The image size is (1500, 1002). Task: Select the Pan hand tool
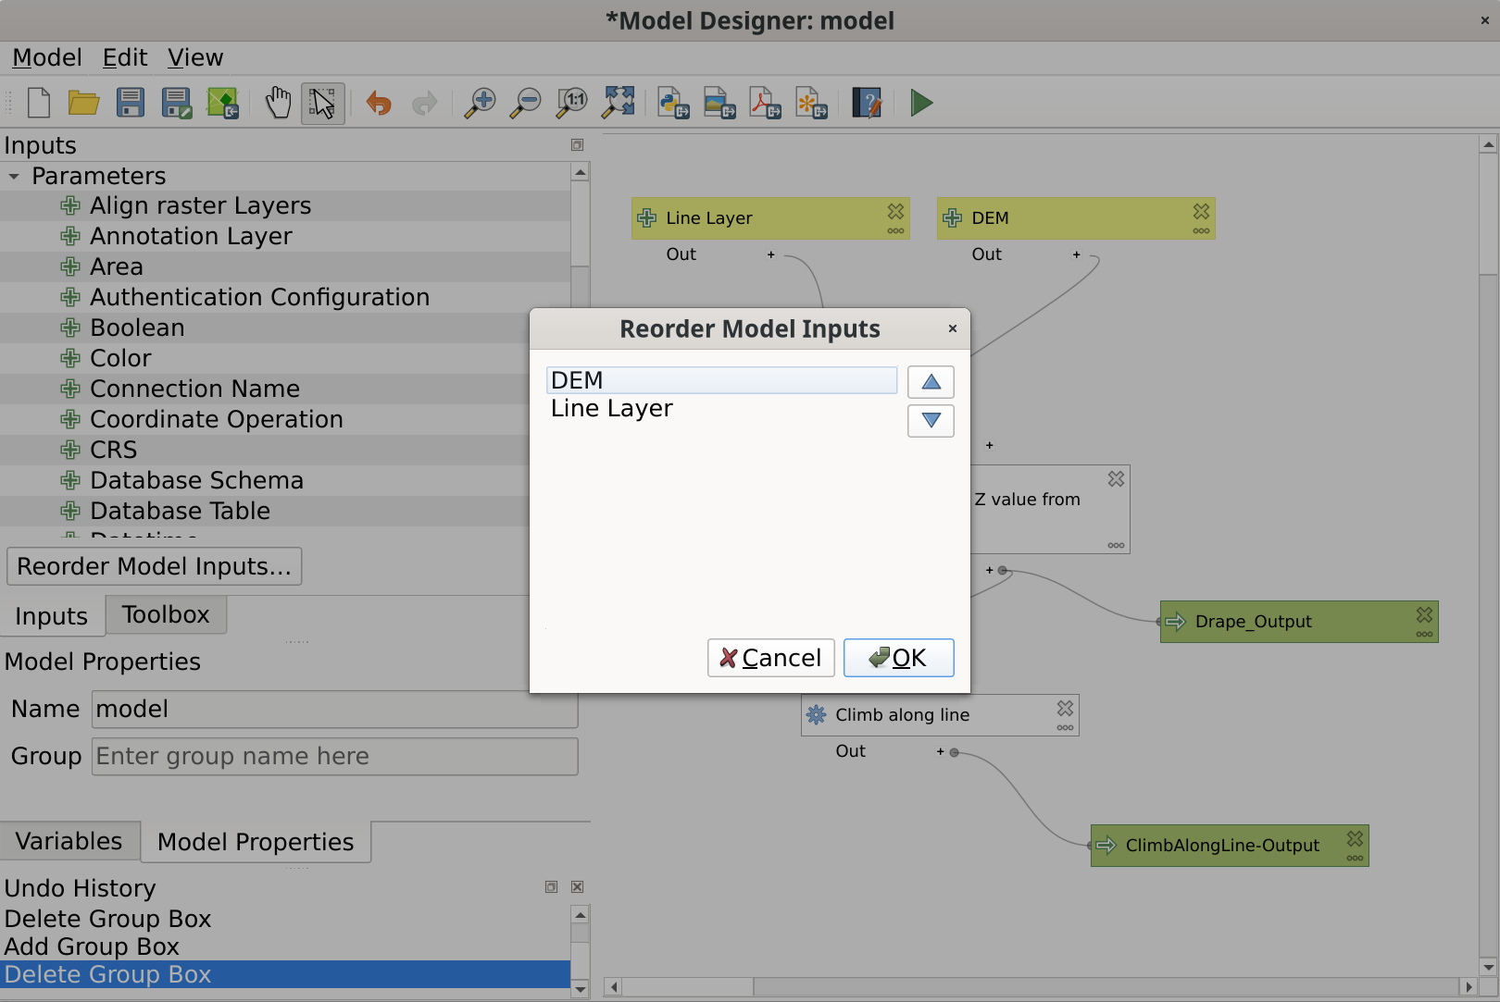point(278,103)
